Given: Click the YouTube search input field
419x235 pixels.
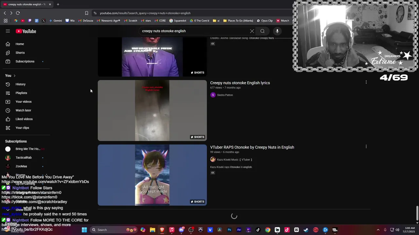Looking at the screenshot, I should coord(195,31).
